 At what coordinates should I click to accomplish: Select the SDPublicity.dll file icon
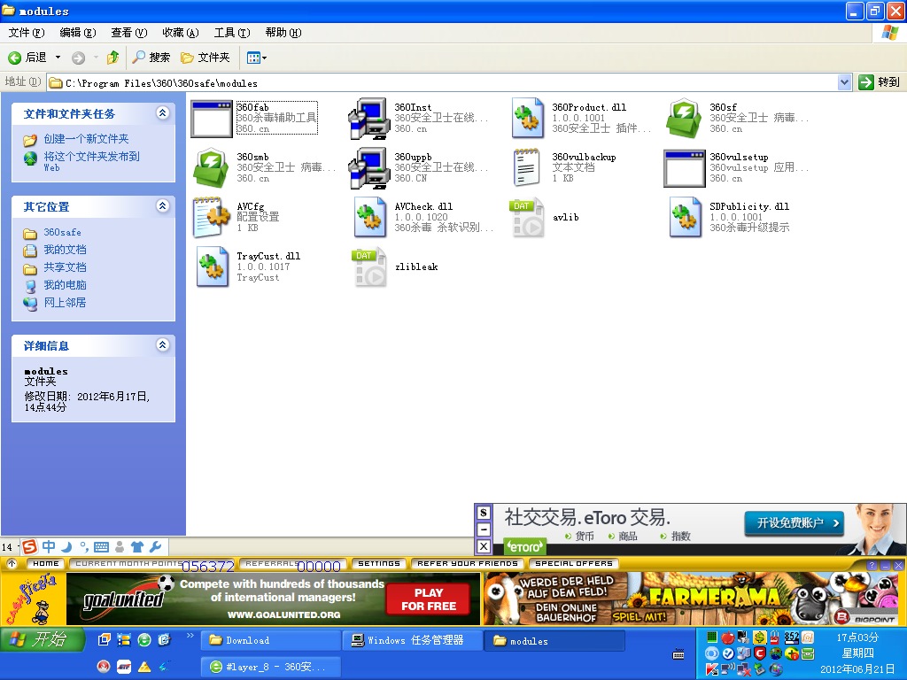pyautogui.click(x=685, y=218)
